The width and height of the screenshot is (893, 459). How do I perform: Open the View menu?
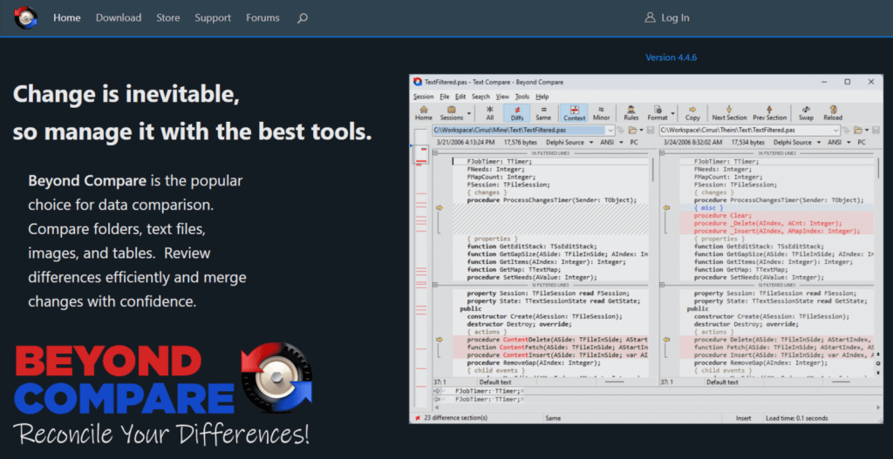pos(502,97)
